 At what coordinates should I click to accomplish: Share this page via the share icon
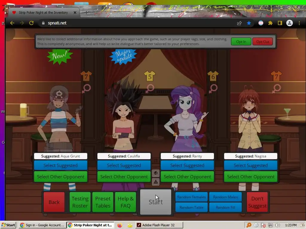pos(239,23)
